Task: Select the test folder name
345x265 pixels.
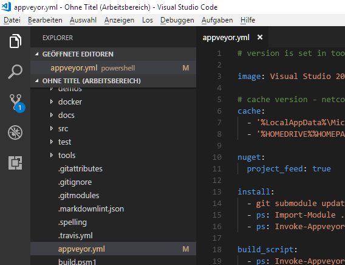Action: point(64,142)
